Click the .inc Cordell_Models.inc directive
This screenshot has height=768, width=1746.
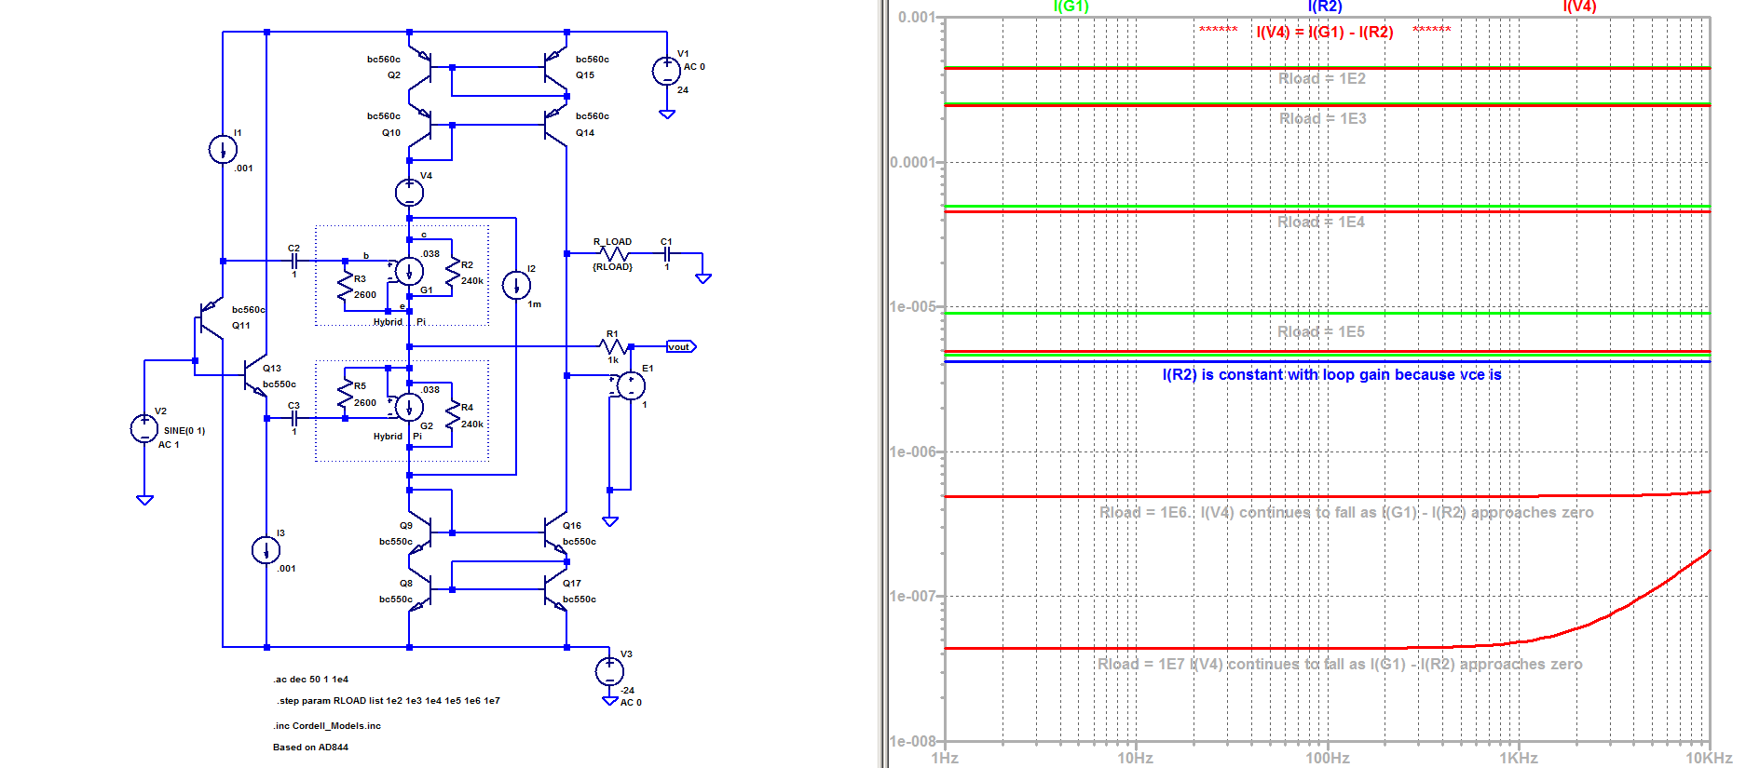tap(327, 726)
